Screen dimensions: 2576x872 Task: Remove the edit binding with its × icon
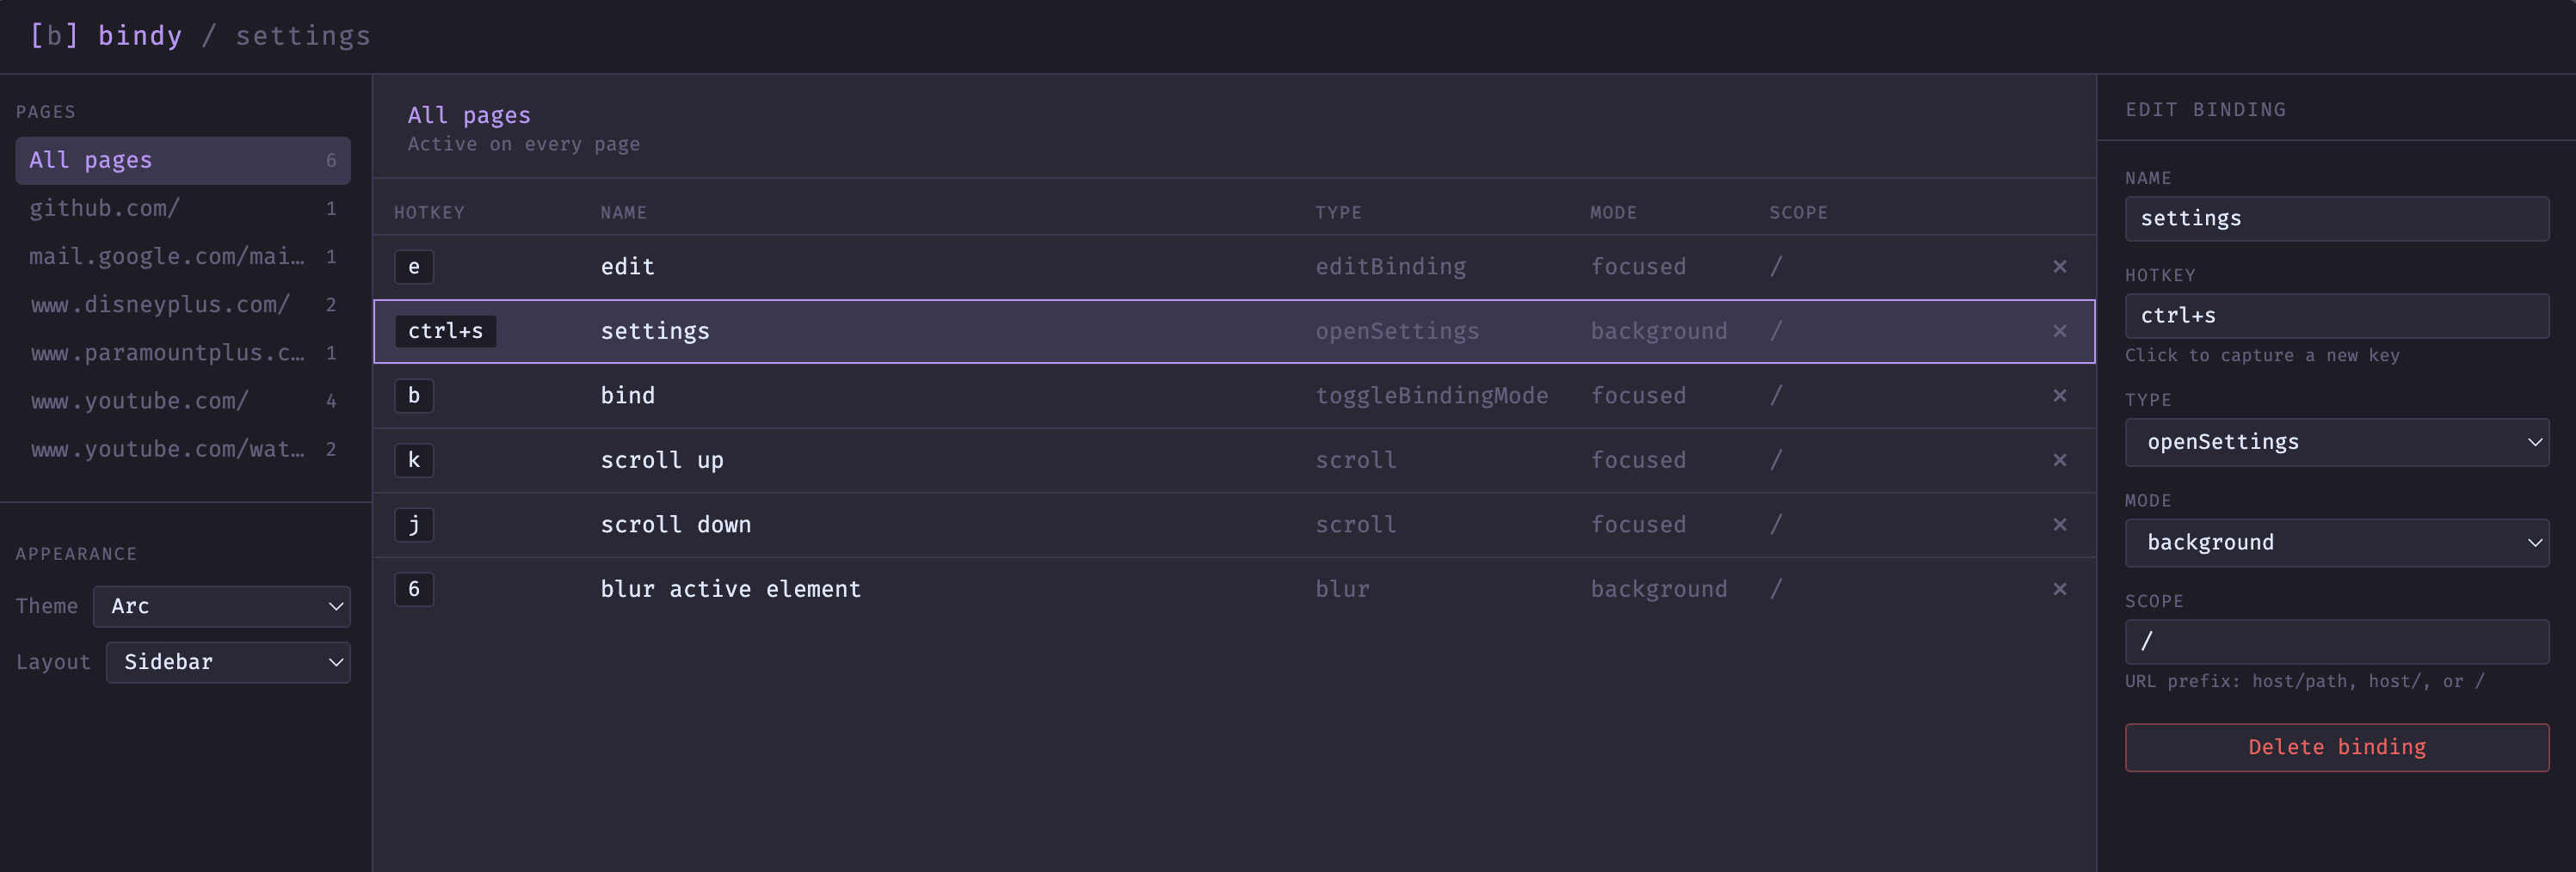pyautogui.click(x=2059, y=267)
